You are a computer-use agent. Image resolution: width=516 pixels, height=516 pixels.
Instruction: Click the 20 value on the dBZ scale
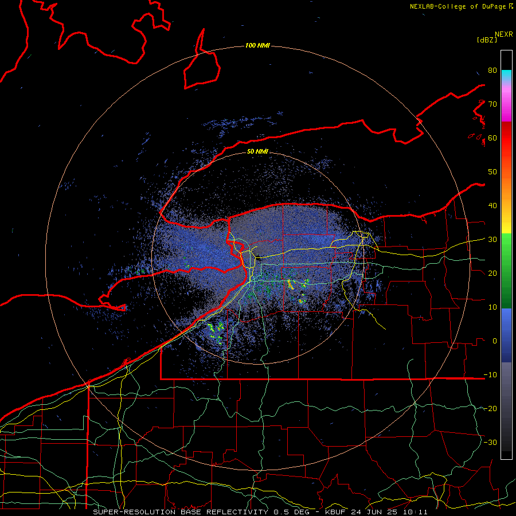click(x=492, y=273)
